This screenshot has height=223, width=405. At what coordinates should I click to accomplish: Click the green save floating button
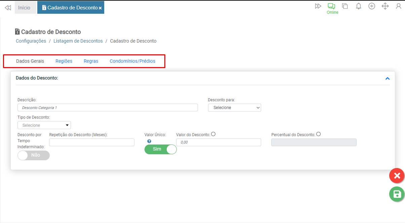point(397,194)
